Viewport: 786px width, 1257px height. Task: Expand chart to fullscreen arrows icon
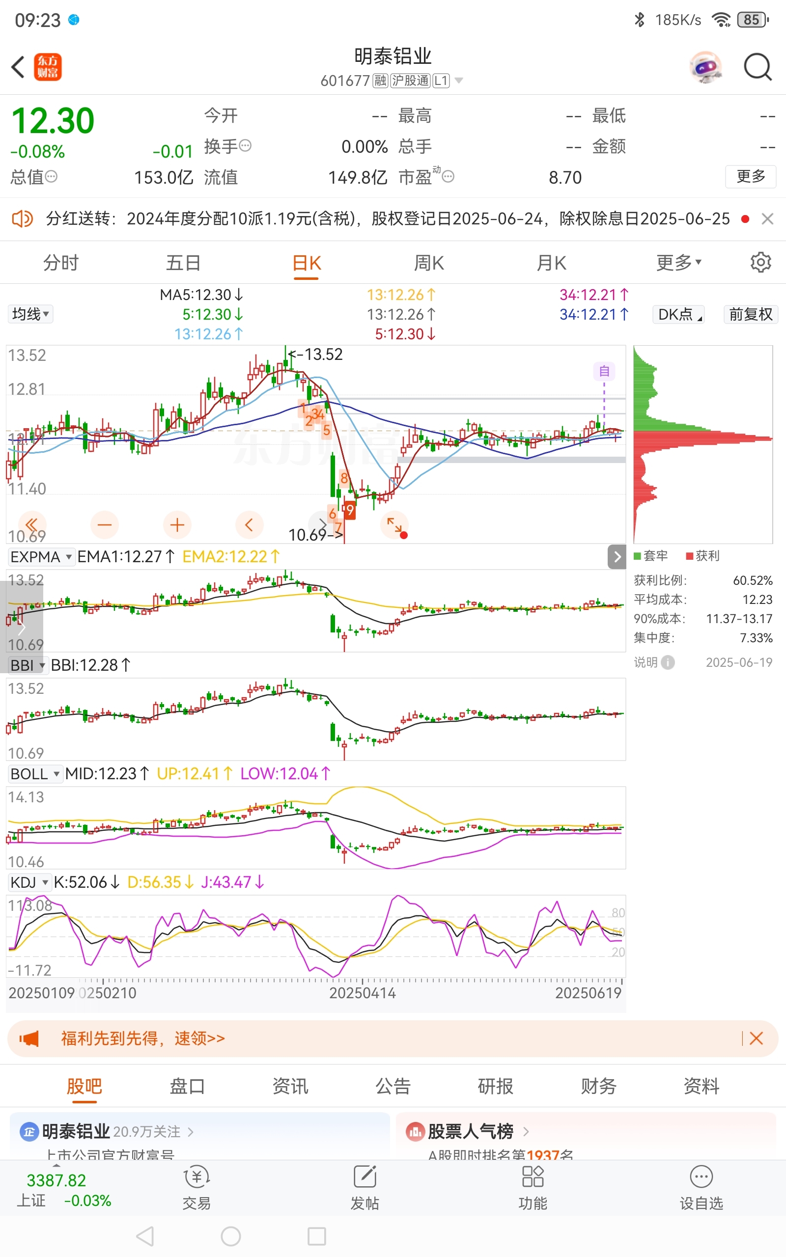coord(394,524)
